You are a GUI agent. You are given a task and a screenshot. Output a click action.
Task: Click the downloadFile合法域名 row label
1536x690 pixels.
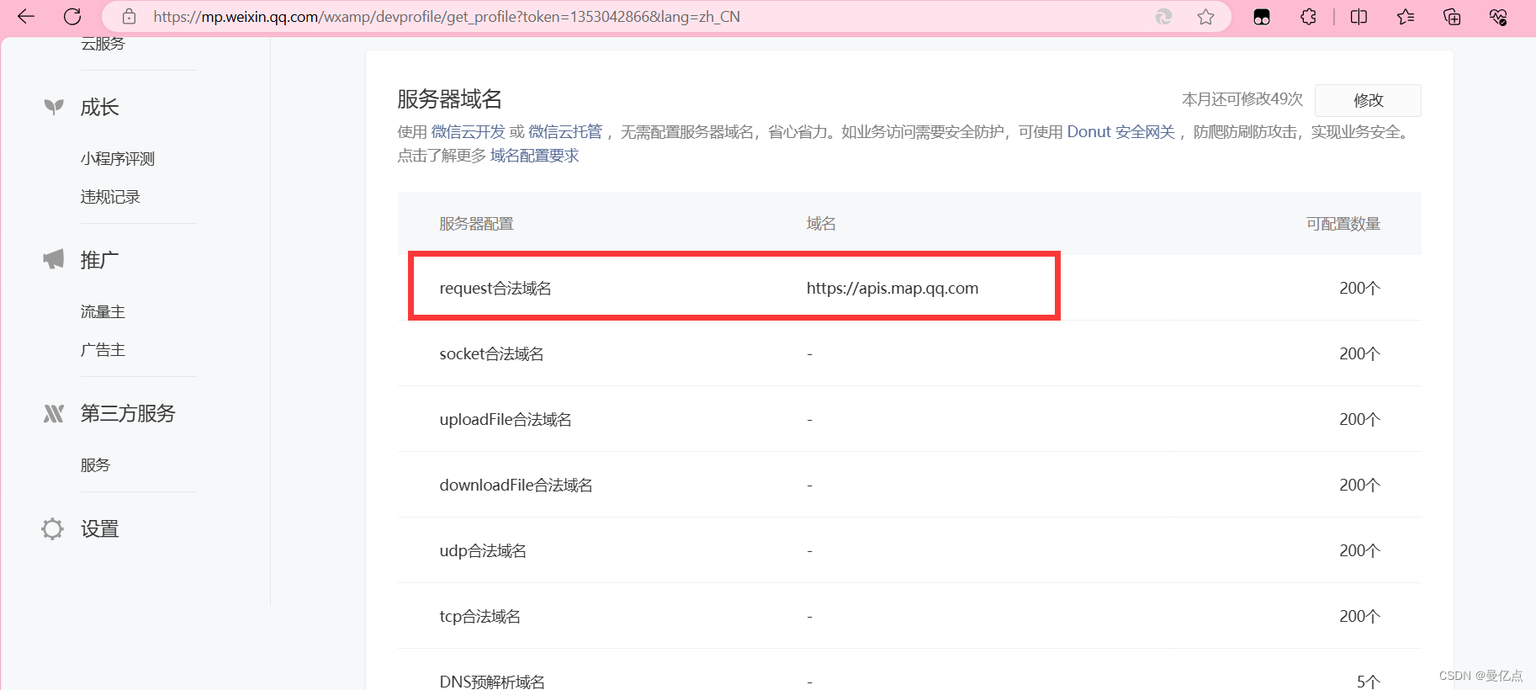point(516,486)
